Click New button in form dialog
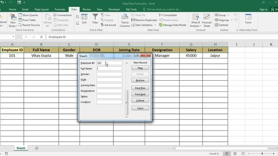The width and height of the screenshot is (278, 156). (140, 68)
